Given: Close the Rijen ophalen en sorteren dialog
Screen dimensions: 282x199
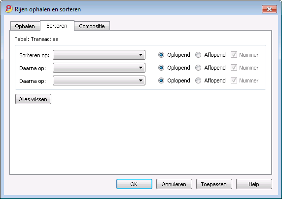Looking at the screenshot, I should (269, 9).
